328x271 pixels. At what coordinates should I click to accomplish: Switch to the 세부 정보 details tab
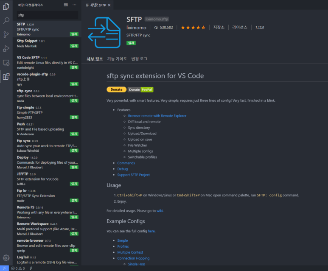coord(95,59)
